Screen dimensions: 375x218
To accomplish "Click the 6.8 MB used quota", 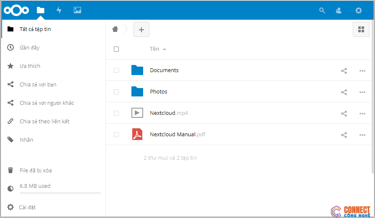I will pyautogui.click(x=35, y=186).
